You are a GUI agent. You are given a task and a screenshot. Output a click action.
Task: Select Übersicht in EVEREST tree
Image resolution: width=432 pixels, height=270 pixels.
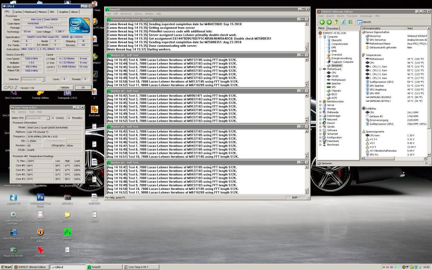pos(337,40)
